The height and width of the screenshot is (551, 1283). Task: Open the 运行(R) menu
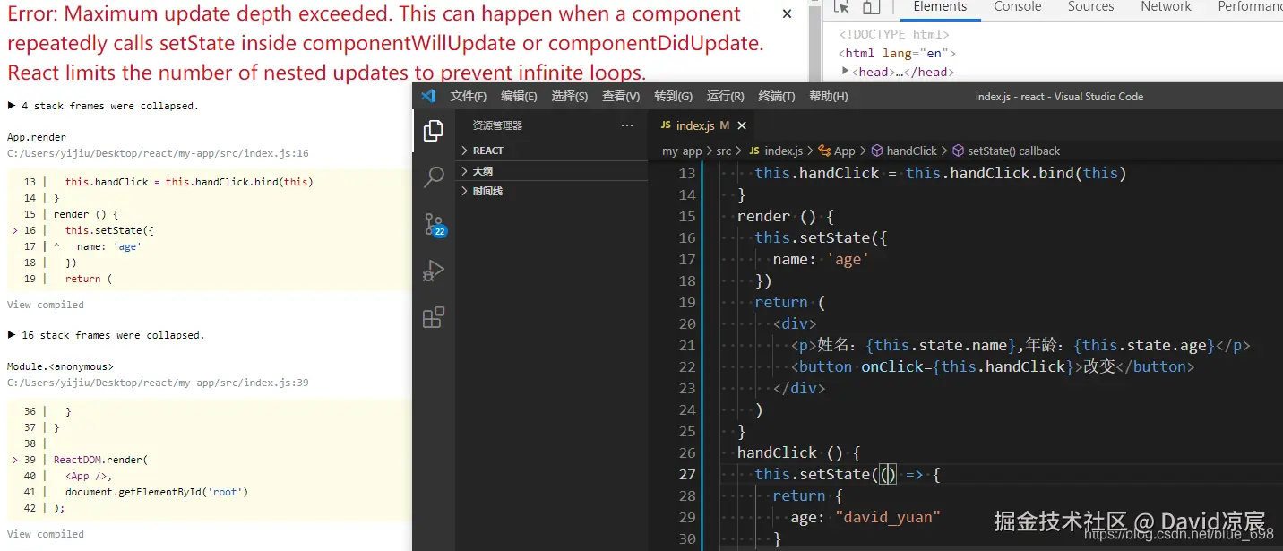tap(725, 97)
